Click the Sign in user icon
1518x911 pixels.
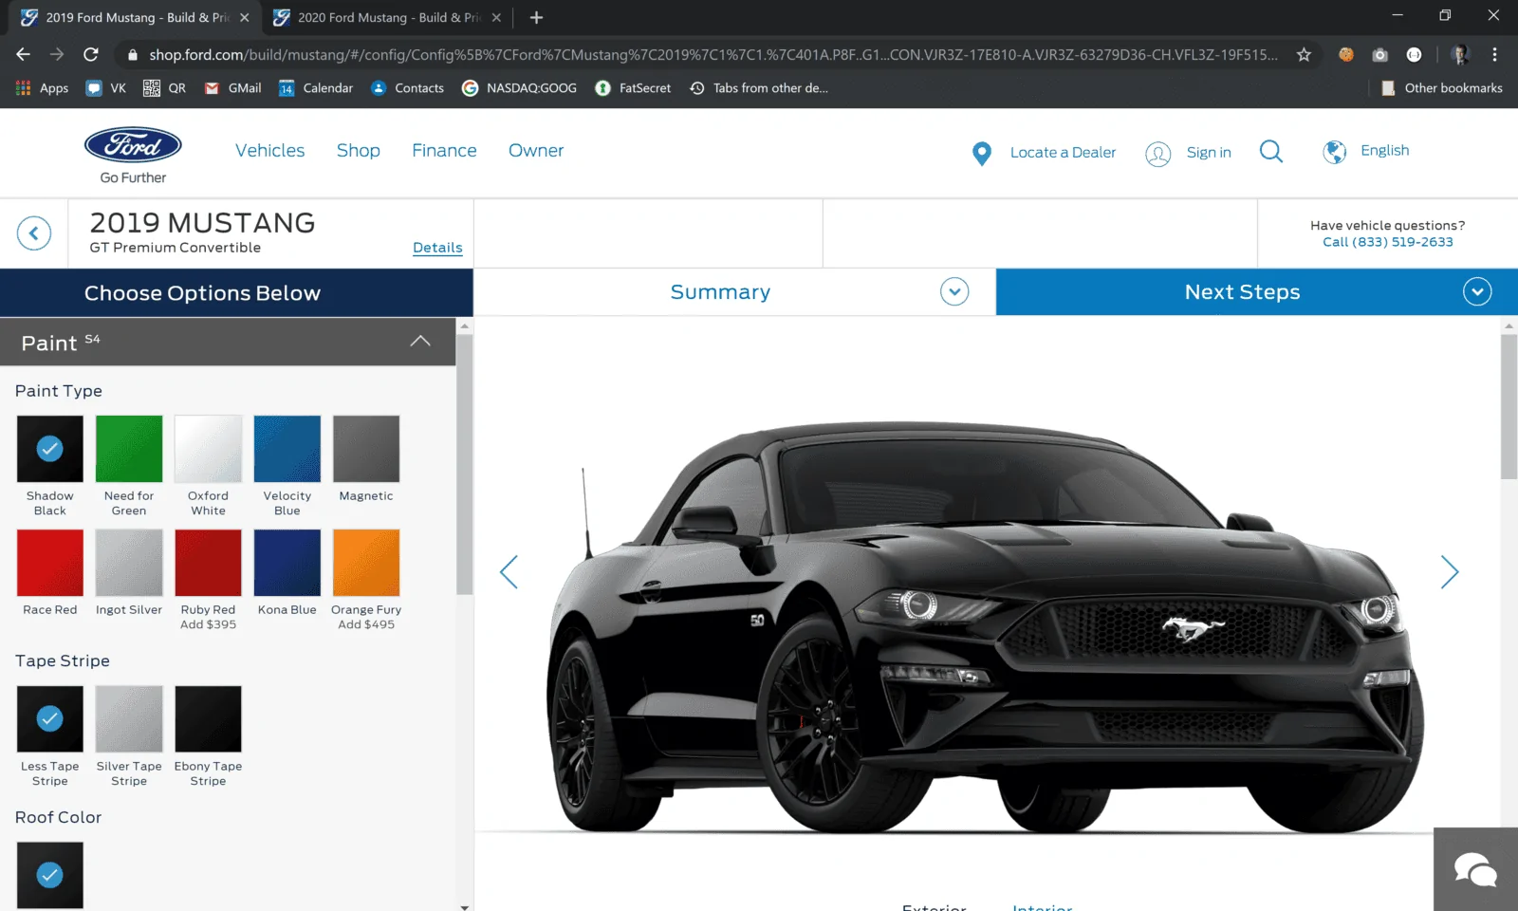click(1157, 153)
